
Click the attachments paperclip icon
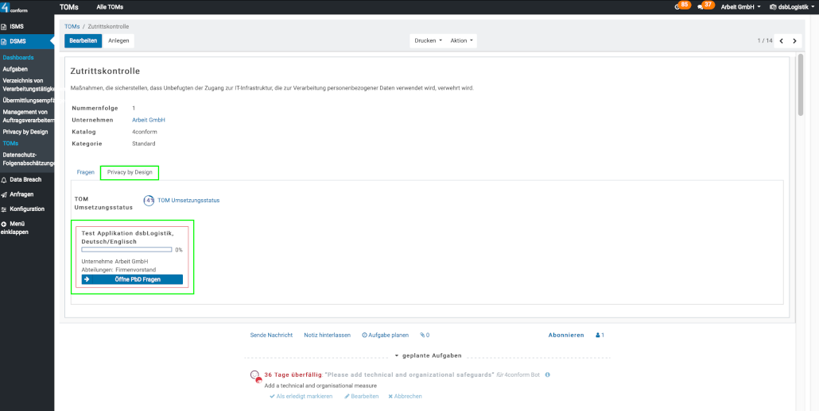click(425, 336)
